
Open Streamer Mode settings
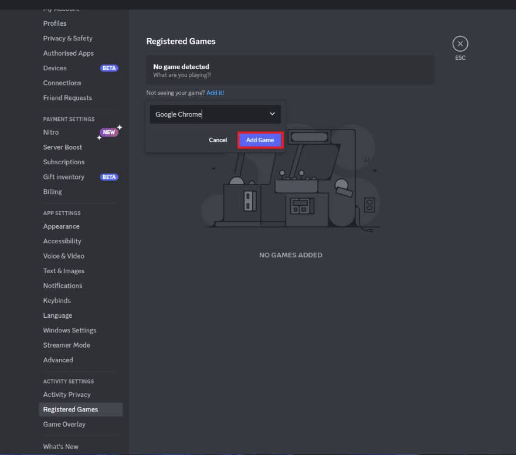click(66, 345)
